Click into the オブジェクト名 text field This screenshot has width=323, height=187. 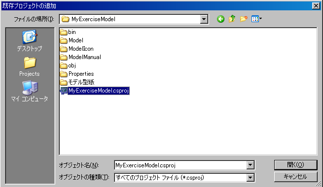(x=180, y=165)
